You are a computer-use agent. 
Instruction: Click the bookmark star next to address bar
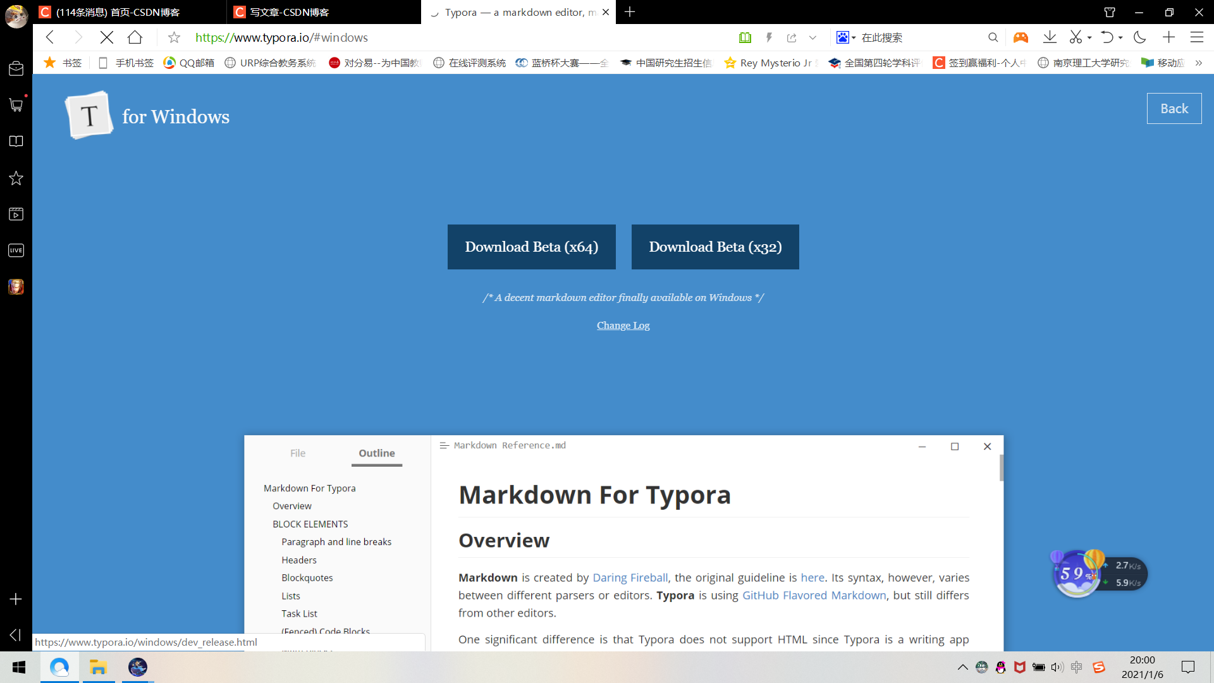[174, 38]
